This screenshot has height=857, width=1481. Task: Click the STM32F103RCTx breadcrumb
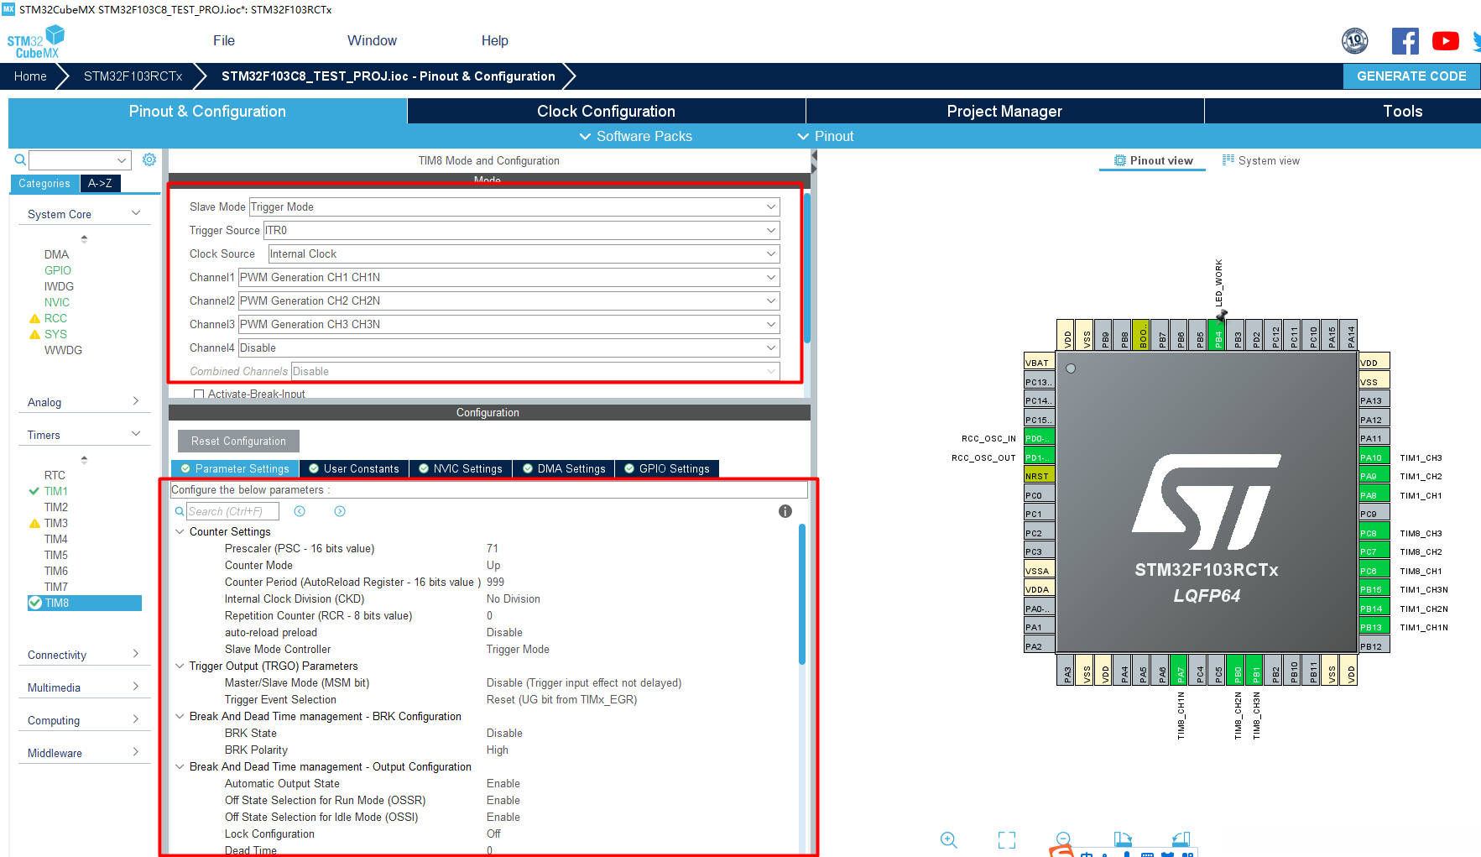[133, 76]
